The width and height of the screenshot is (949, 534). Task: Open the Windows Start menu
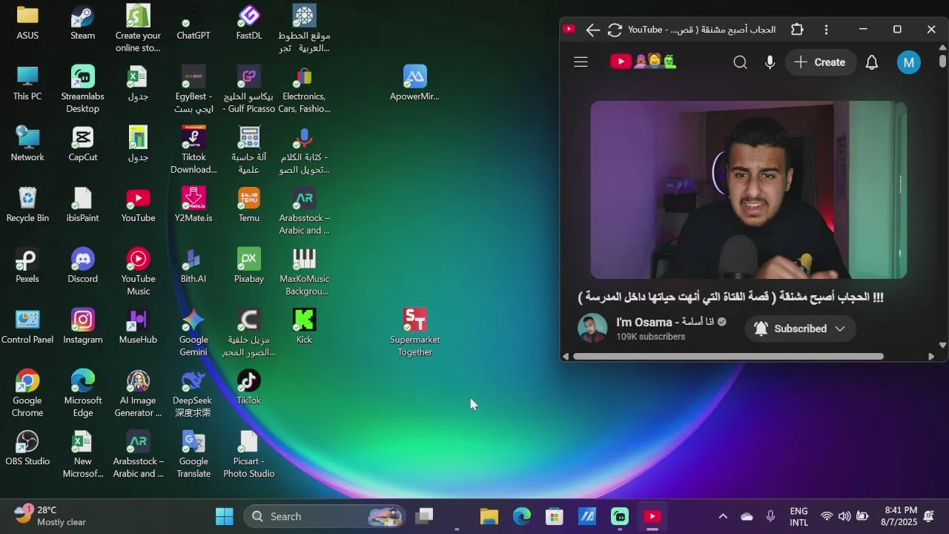point(224,516)
